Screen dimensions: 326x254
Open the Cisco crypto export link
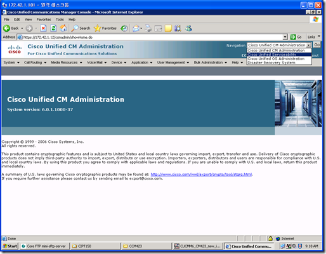(x=201, y=175)
